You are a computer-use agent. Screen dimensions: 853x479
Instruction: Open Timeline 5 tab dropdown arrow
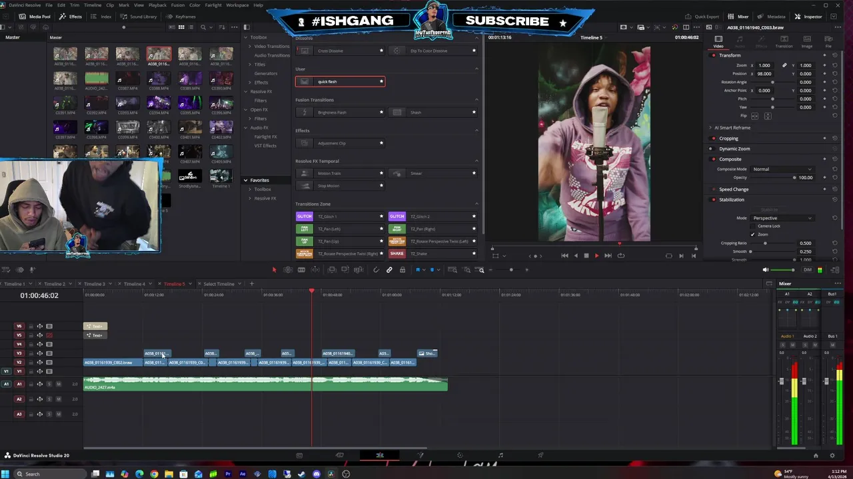[189, 284]
